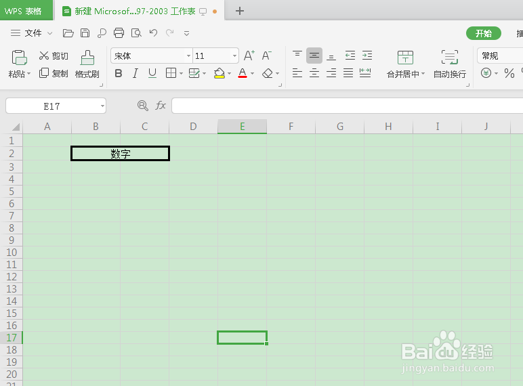This screenshot has width=523, height=386.
Task: Open the 文件 menu
Action: (33, 33)
